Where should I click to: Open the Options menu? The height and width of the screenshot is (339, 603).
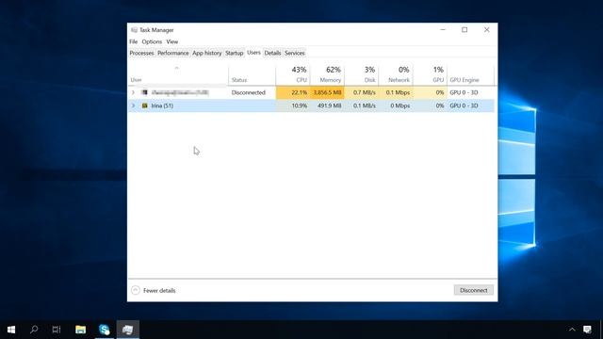pos(152,41)
